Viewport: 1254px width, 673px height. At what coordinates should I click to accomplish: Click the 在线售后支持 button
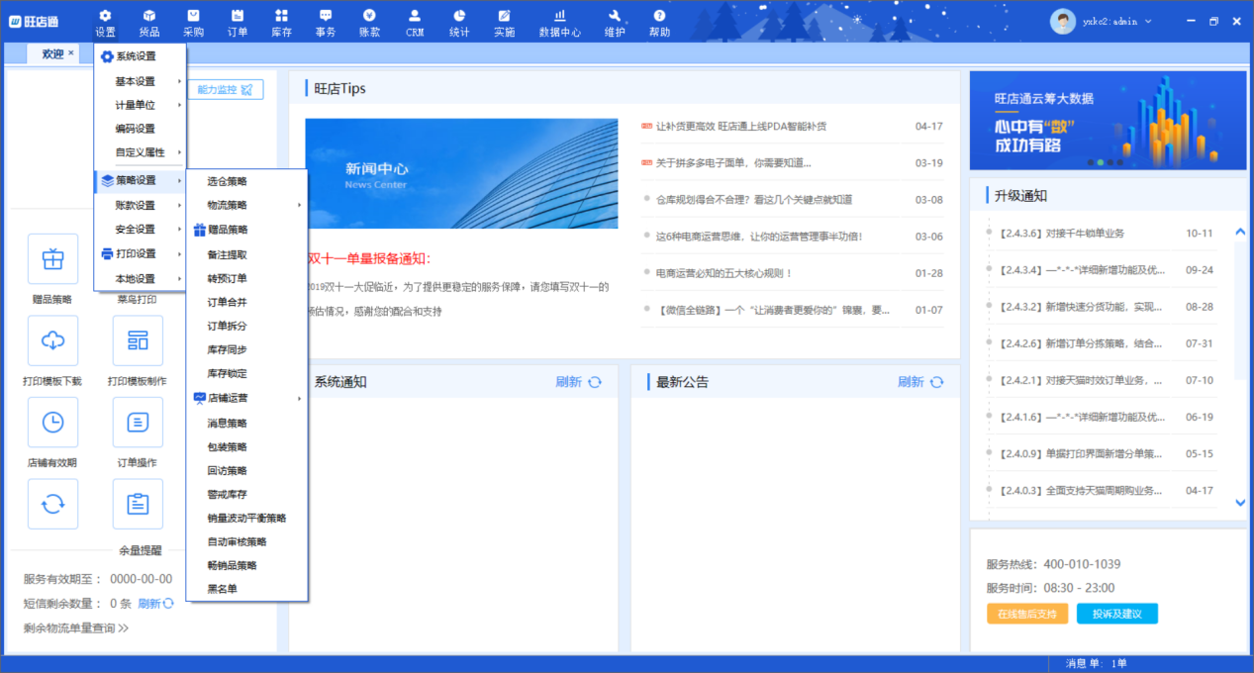(x=1026, y=614)
